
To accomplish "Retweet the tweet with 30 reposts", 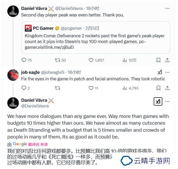I will tap(60, 60).
